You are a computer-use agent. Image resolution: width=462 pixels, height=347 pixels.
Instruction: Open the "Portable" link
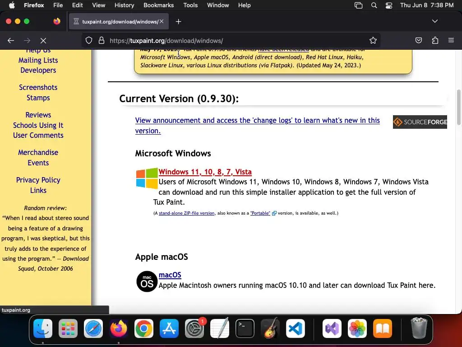point(260,213)
